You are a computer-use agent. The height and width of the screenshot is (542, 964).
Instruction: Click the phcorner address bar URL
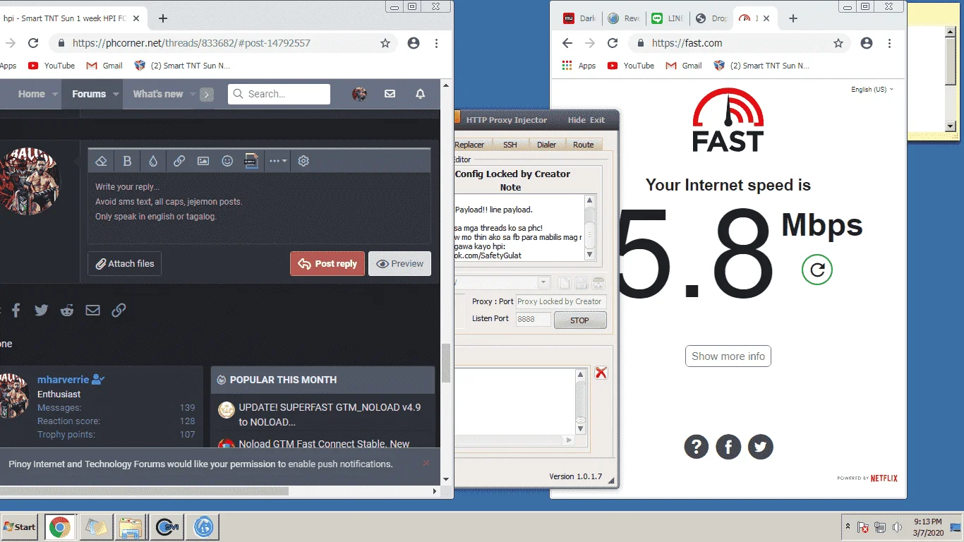191,43
